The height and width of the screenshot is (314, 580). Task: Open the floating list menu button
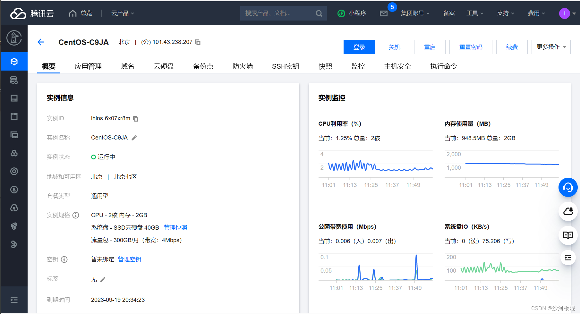click(x=568, y=258)
